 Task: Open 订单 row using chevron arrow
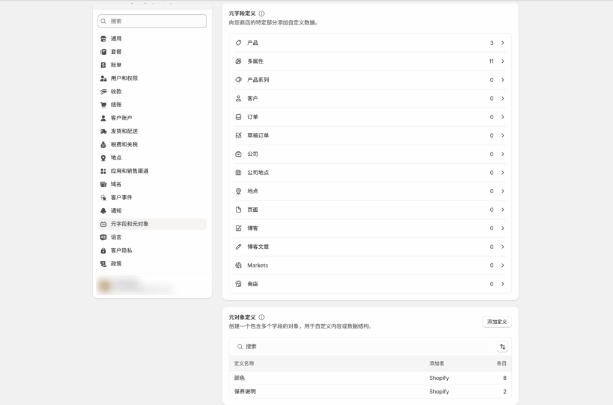coord(502,117)
